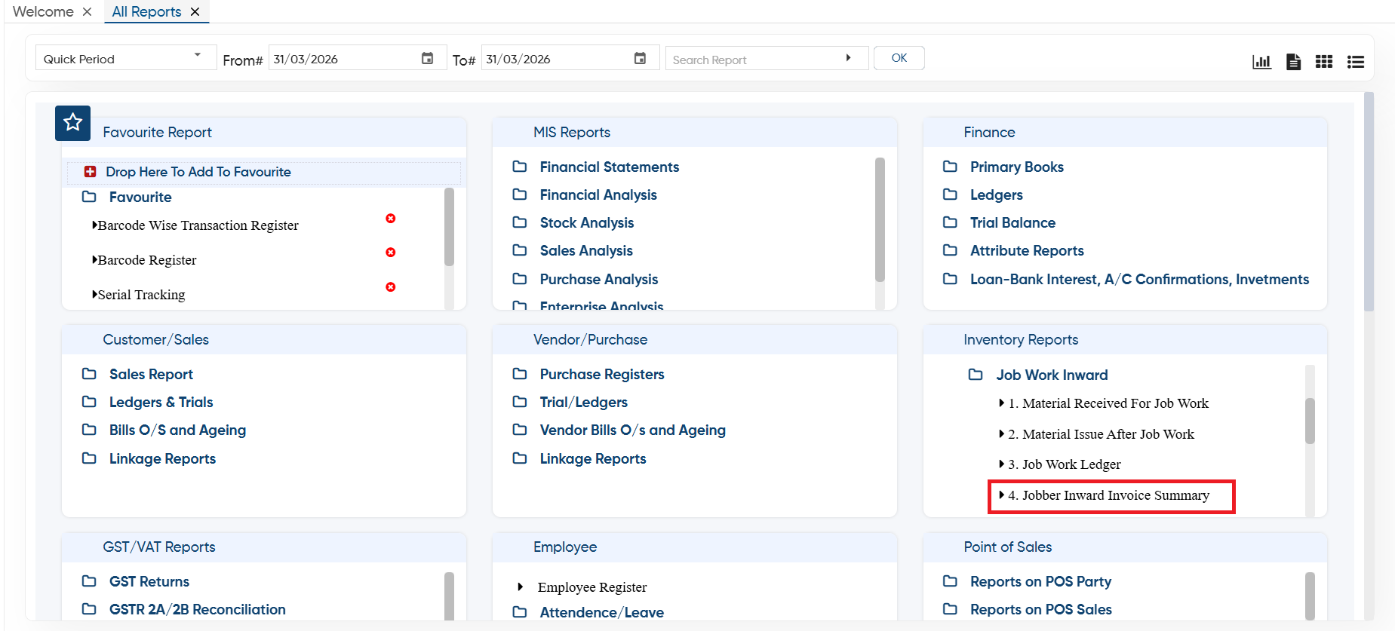
Task: Open Material Received For Job Work report
Action: click(x=1108, y=403)
